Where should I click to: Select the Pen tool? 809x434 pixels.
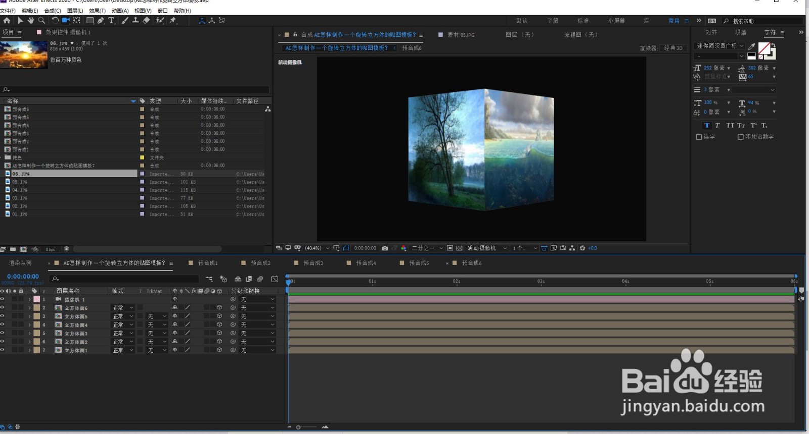pos(101,21)
